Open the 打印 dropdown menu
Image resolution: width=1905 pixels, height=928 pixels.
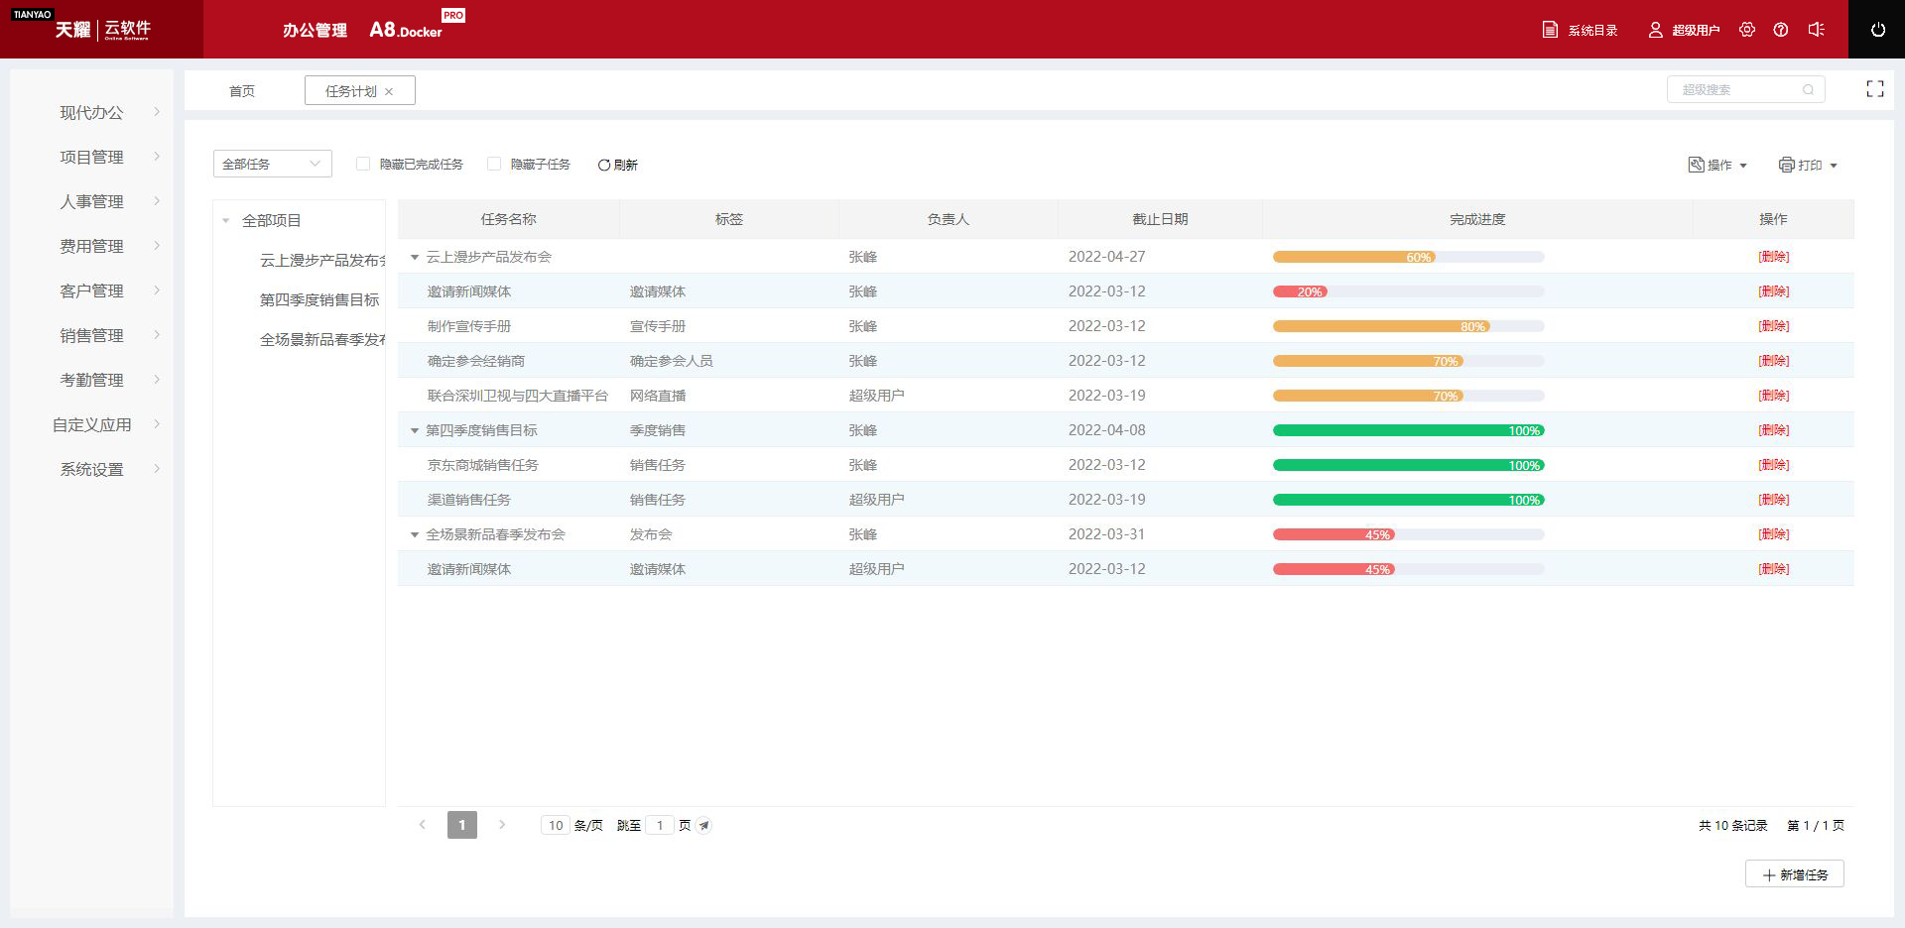(x=1808, y=165)
